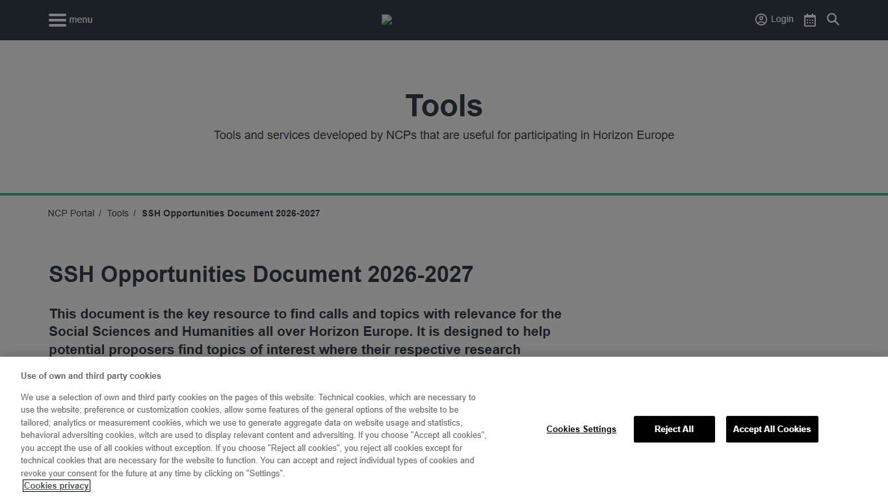Viewport: 888px width, 499px height.
Task: Open the Login dropdown area
Action: click(x=774, y=19)
